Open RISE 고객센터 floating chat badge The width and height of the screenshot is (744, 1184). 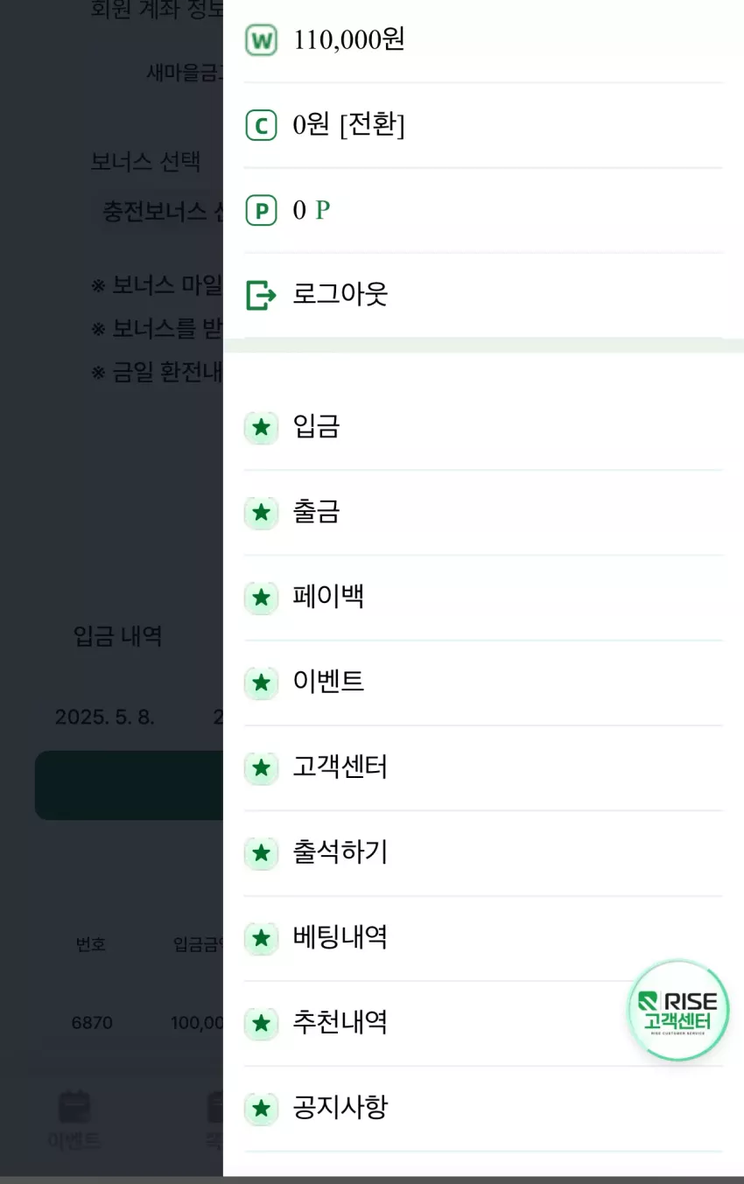coord(678,1011)
